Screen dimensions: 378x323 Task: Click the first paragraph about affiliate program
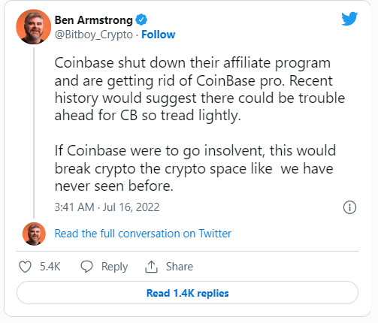[200, 89]
